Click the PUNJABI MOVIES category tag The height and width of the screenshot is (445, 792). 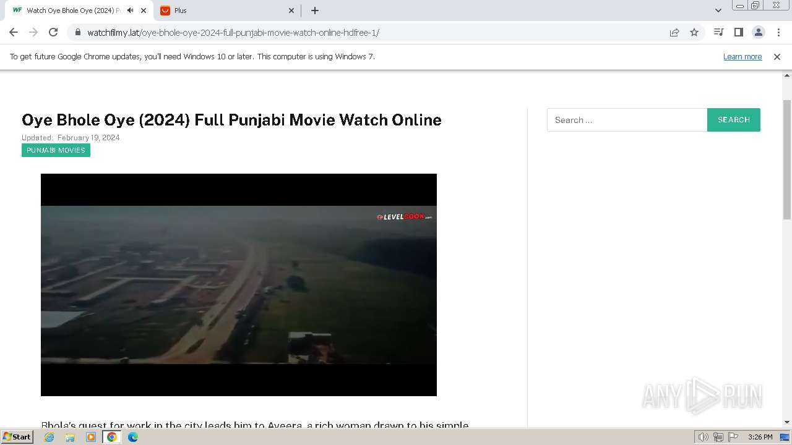56,150
